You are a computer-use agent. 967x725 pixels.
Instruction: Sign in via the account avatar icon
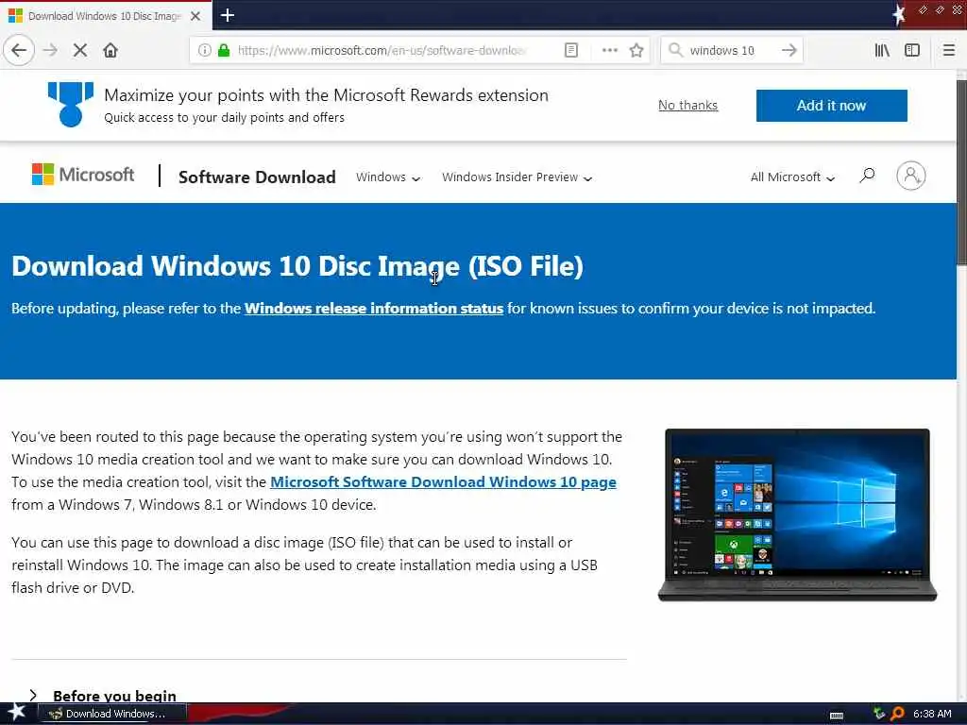911,176
